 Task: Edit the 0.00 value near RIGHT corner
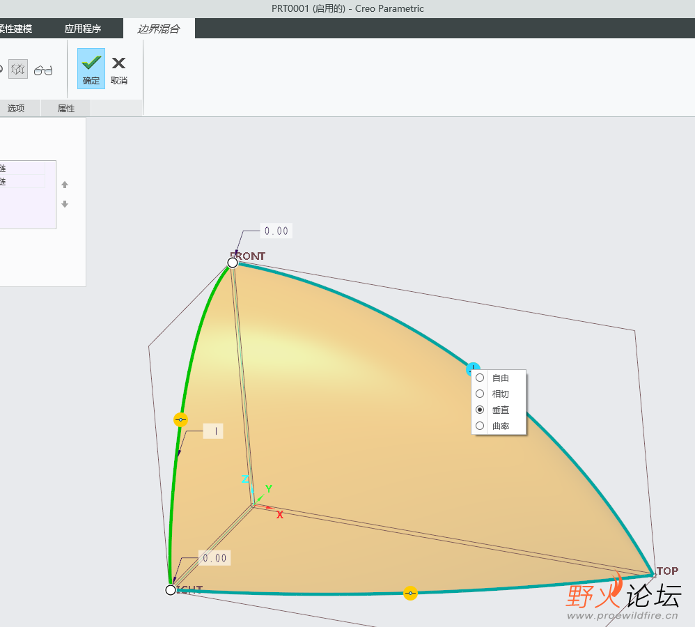pos(214,558)
